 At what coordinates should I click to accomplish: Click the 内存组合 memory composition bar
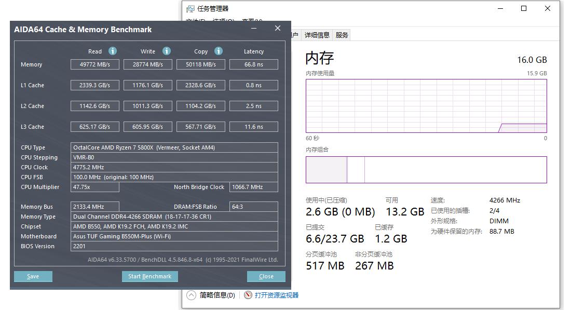(426, 170)
